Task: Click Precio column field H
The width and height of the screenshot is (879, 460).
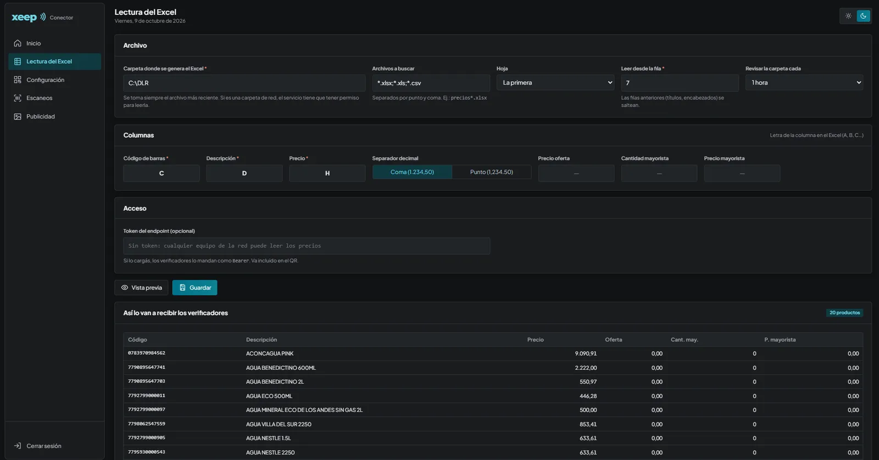Action: tap(327, 173)
